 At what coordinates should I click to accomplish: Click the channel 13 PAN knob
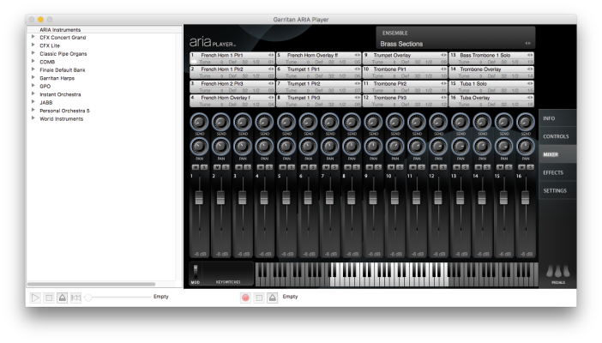(x=460, y=147)
